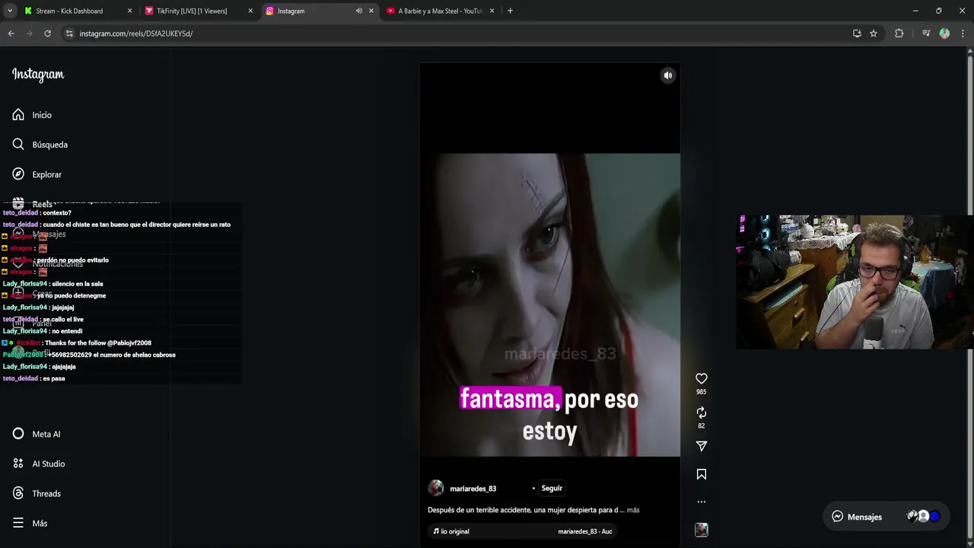Viewport: 974px width, 548px height.
Task: Open the reel's three-dot options menu
Action: pos(702,502)
